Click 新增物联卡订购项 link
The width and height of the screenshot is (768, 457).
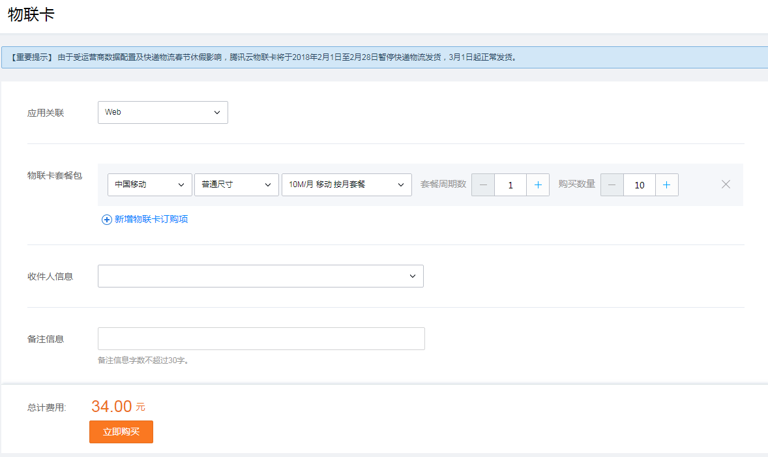(x=145, y=220)
